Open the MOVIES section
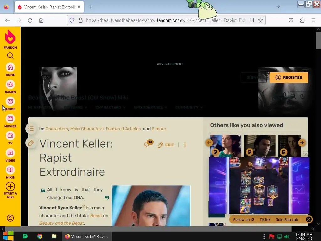Screen dimensions: 321x241 coord(10,121)
